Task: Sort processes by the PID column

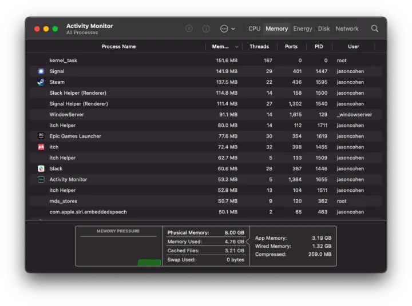Action: coord(319,46)
